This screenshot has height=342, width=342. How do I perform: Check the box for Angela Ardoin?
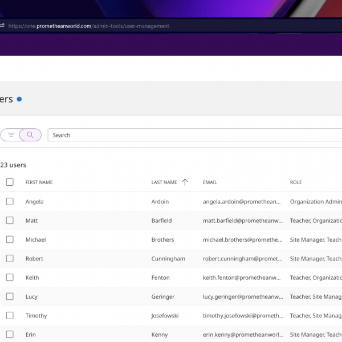[x=10, y=202]
